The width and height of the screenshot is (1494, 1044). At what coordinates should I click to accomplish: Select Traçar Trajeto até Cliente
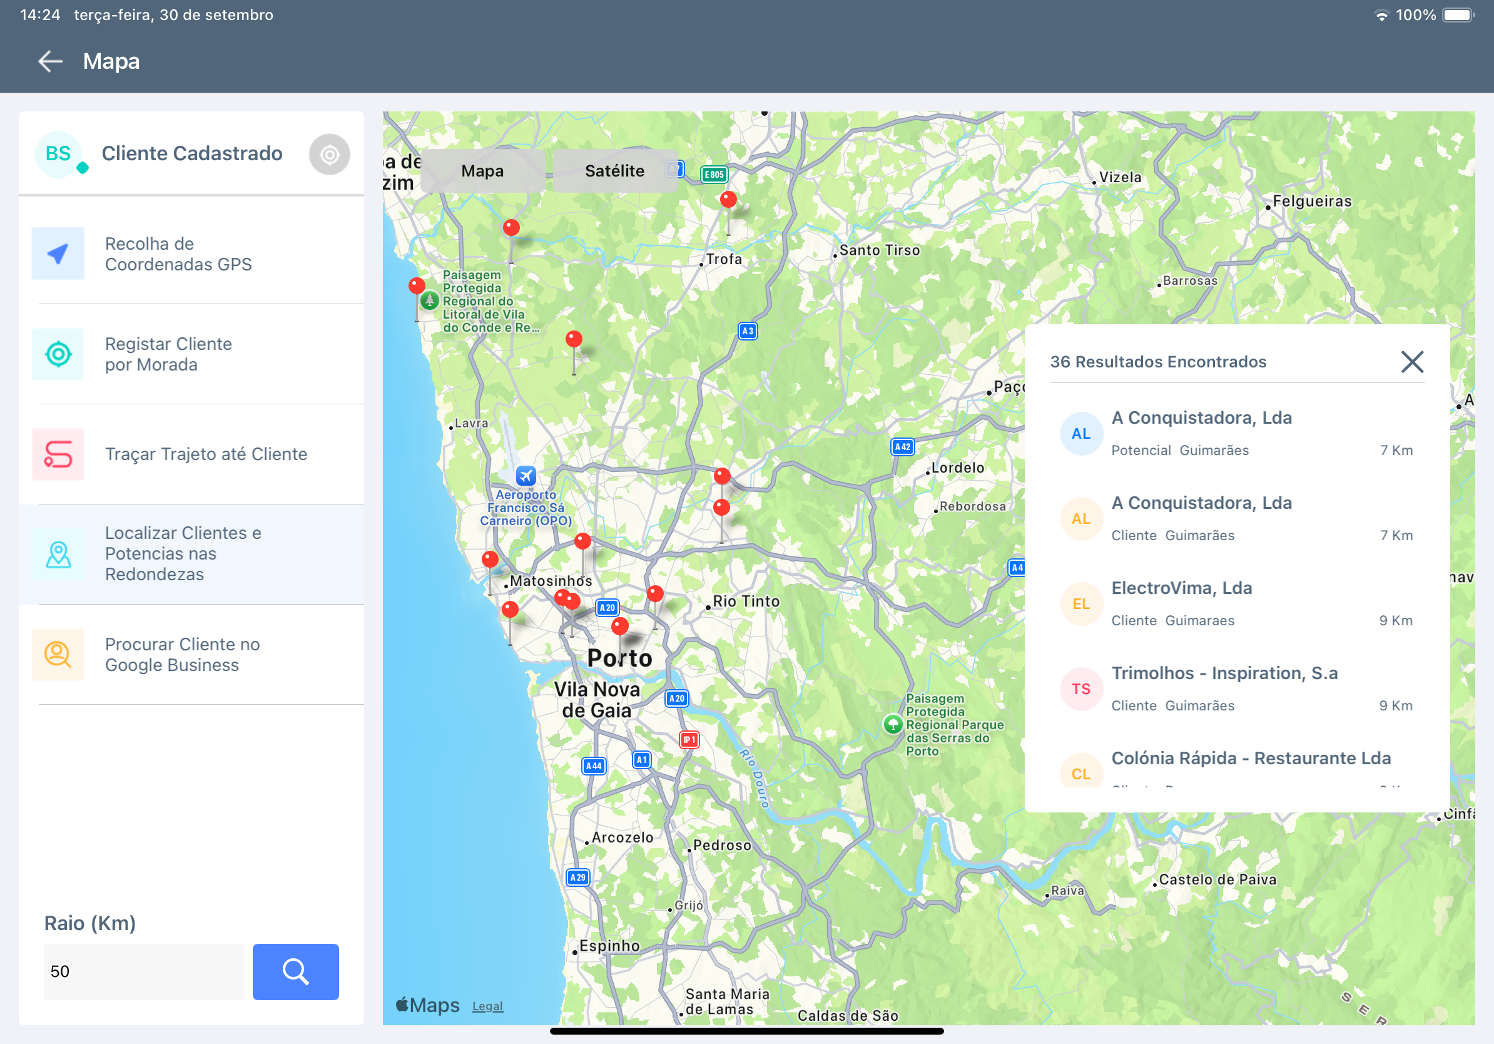coord(191,454)
